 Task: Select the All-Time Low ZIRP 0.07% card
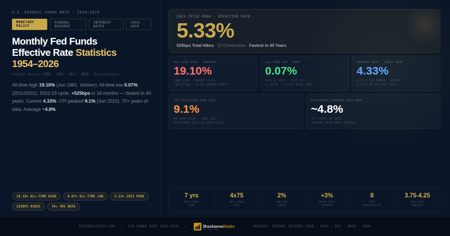(304, 73)
